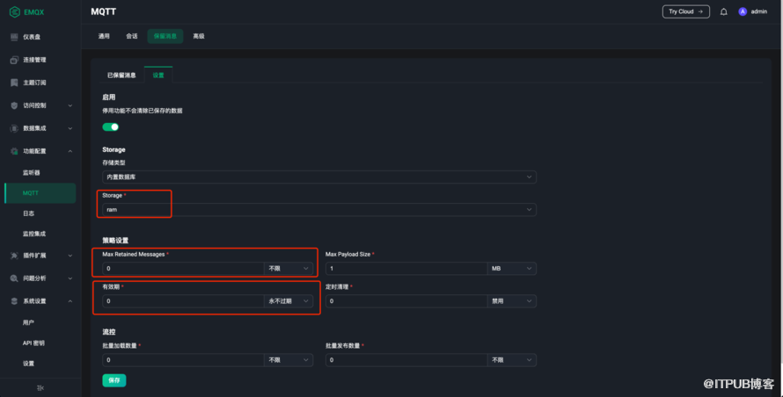Image resolution: width=783 pixels, height=397 pixels.
Task: Open 日志 in the sidebar
Action: [28, 213]
